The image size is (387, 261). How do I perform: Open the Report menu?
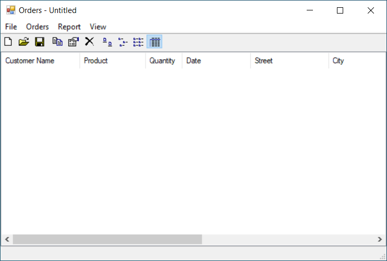click(x=69, y=27)
